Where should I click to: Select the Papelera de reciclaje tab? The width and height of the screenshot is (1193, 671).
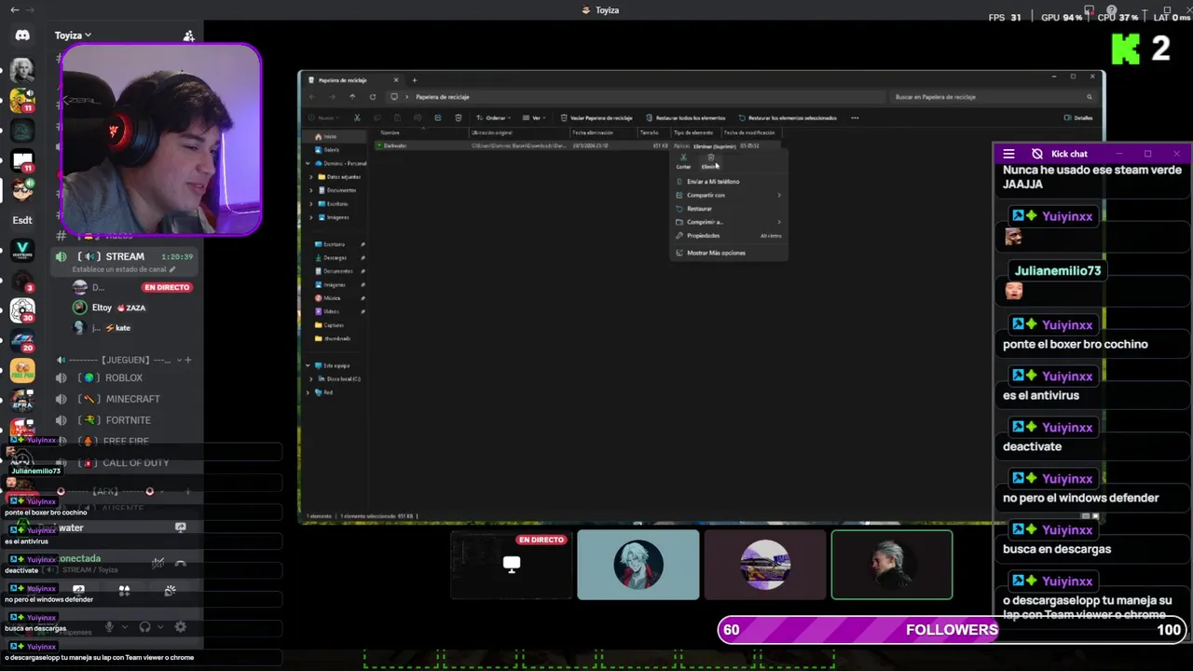click(x=352, y=80)
